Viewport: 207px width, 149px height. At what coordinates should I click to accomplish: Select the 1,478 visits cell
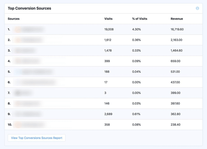pos(108,51)
